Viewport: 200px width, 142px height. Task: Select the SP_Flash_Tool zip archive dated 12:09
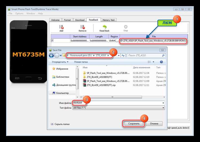pos(106,81)
